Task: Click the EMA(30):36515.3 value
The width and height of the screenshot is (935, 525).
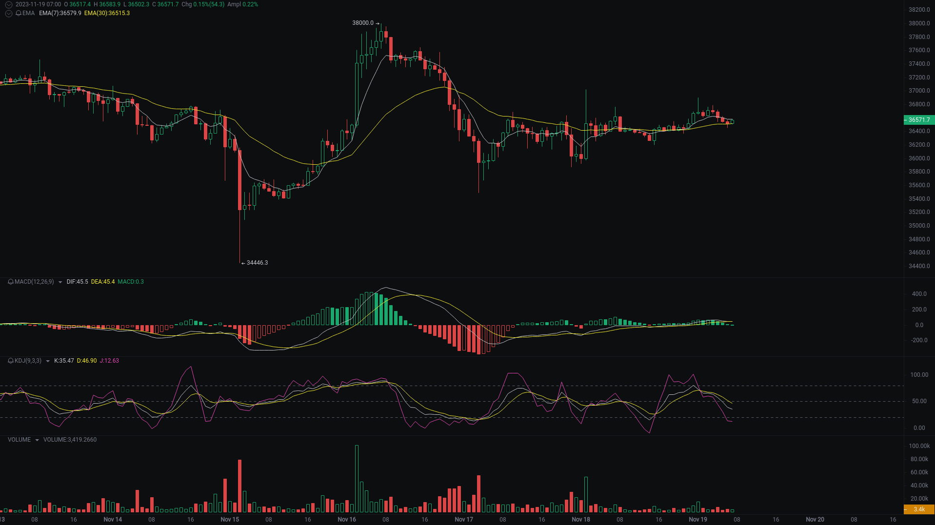Action: point(107,13)
